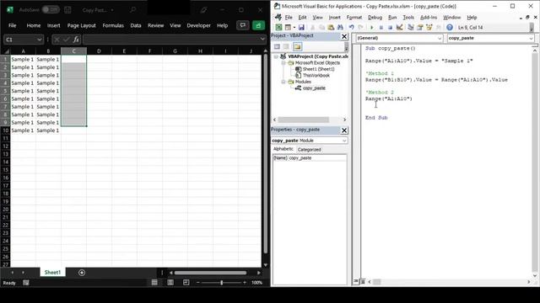This screenshot has height=303, width=540.
Task: Open the Tools menu in VBA editor
Action: tap(408, 17)
